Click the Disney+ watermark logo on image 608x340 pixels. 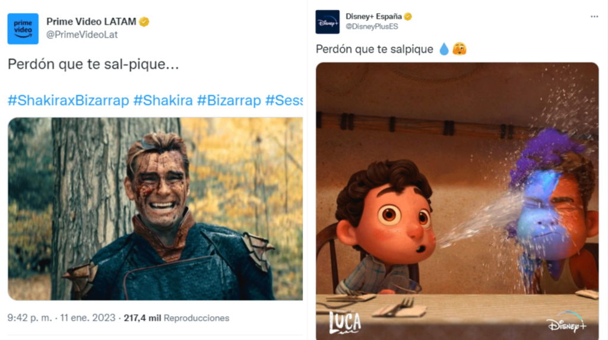click(566, 322)
